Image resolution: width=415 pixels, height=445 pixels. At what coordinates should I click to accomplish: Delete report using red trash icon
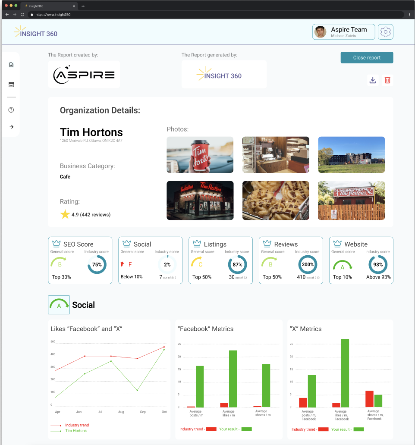click(387, 80)
